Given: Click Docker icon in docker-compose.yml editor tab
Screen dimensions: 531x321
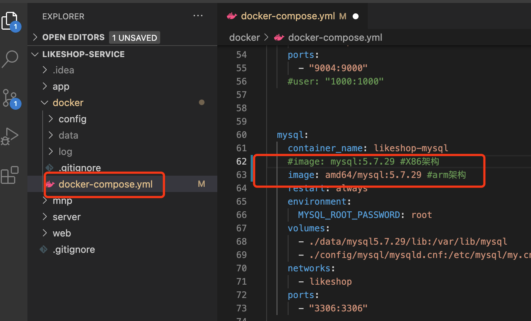Looking at the screenshot, I should (x=232, y=16).
